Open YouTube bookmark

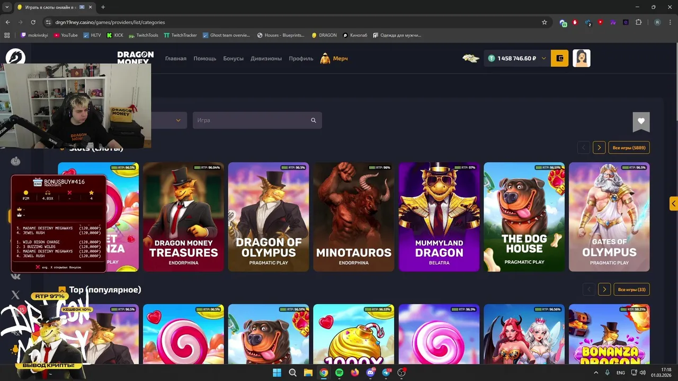coord(66,35)
